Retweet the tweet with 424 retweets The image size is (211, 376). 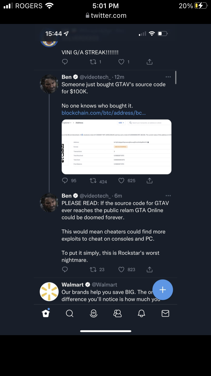[x=93, y=180]
